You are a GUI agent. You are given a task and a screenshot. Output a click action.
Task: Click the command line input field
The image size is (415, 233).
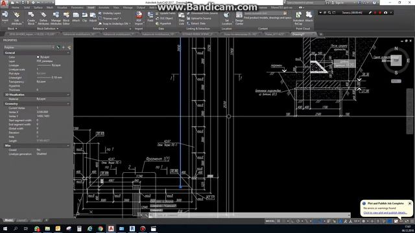tap(249, 216)
